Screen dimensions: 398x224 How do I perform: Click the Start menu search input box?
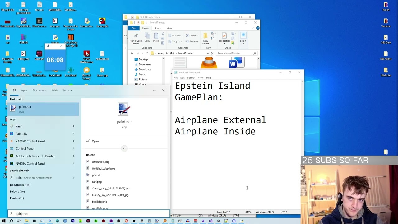(x=89, y=214)
